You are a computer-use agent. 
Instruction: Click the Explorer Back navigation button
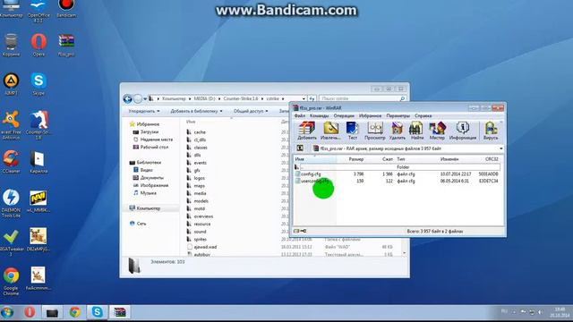[127, 98]
